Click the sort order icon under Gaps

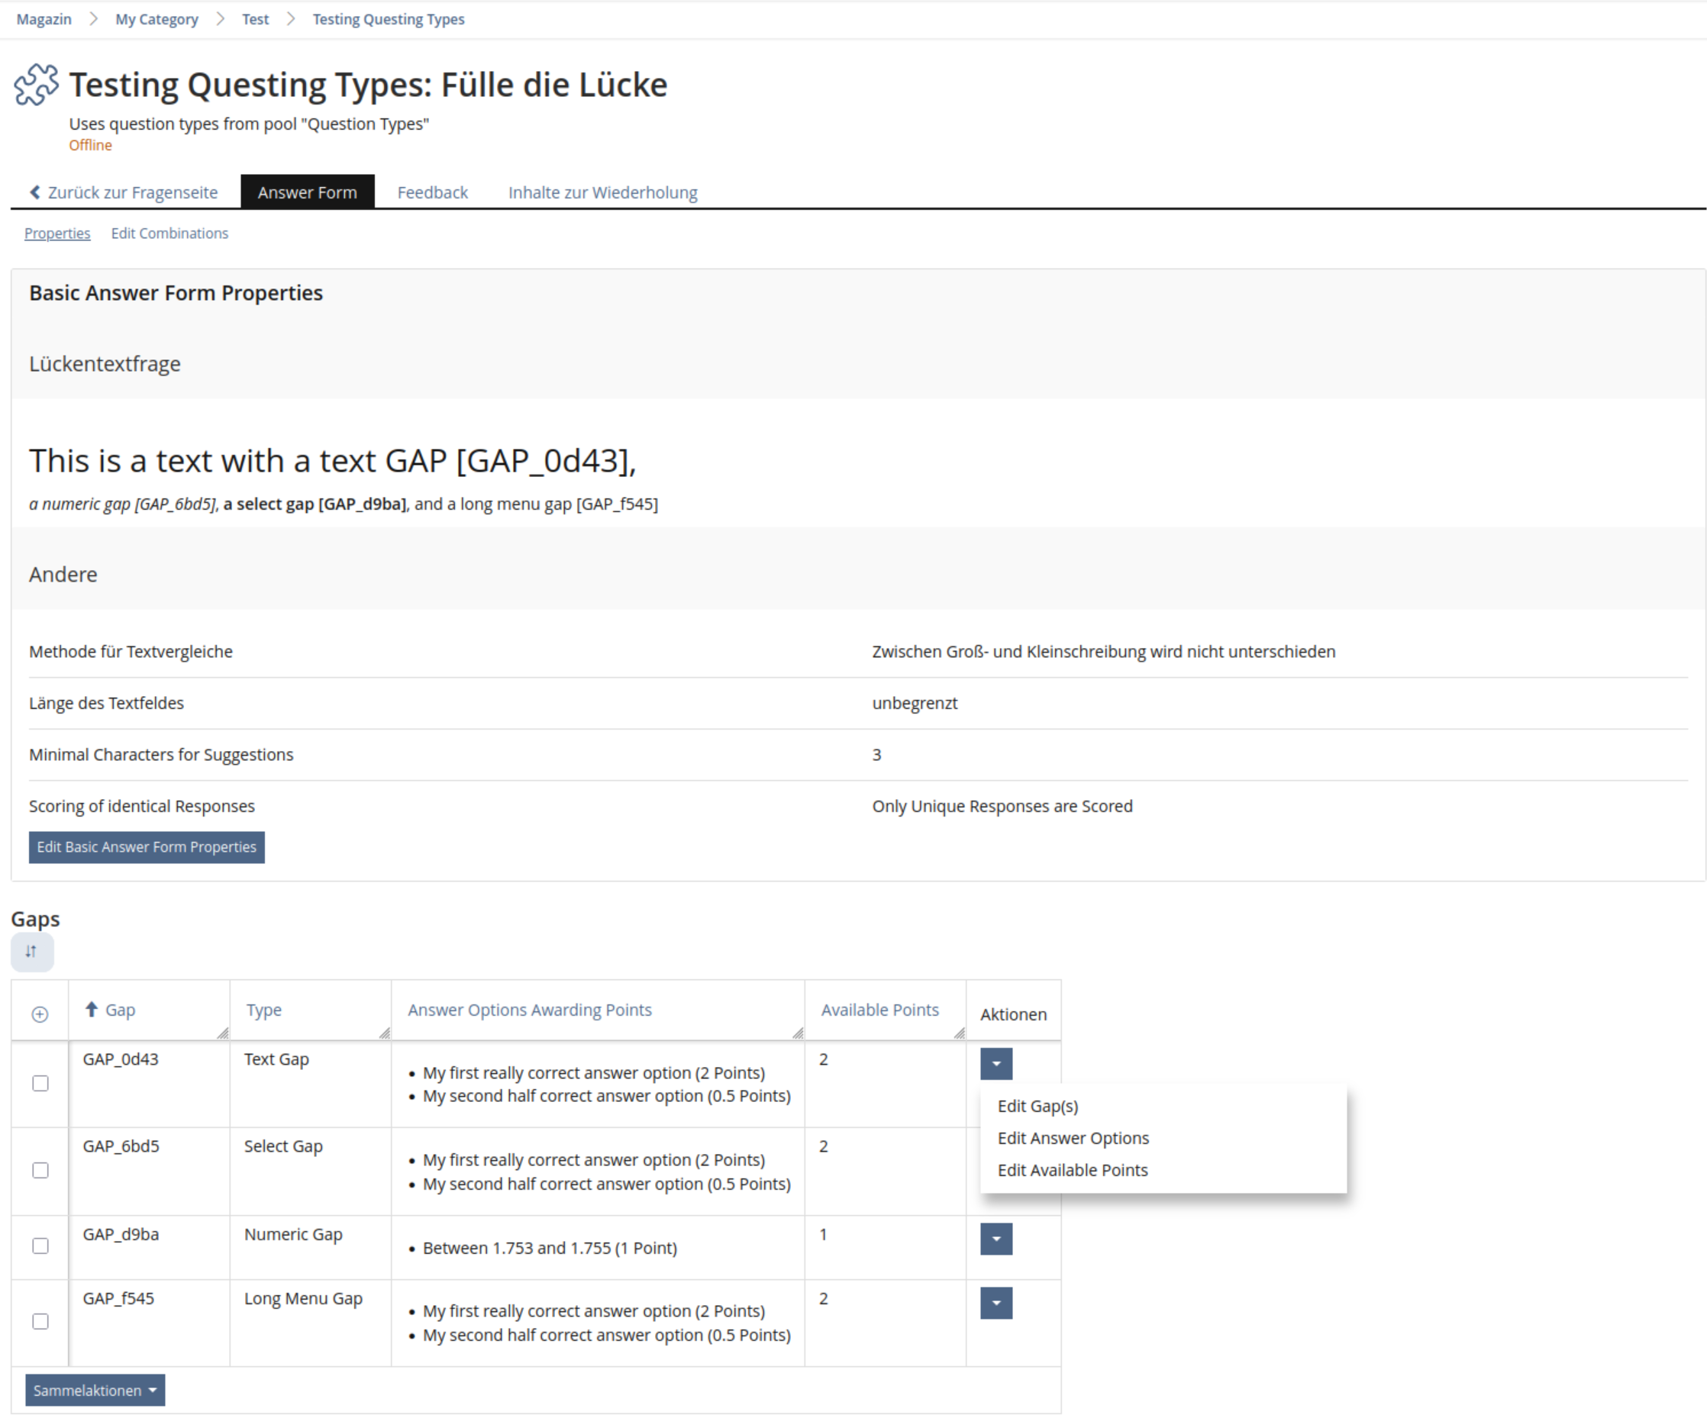[32, 952]
